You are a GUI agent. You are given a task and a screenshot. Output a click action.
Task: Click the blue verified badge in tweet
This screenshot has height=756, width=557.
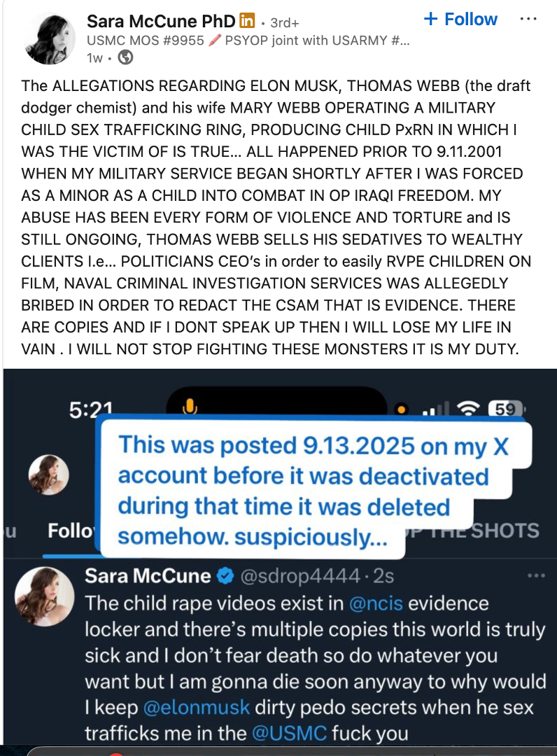point(225,575)
